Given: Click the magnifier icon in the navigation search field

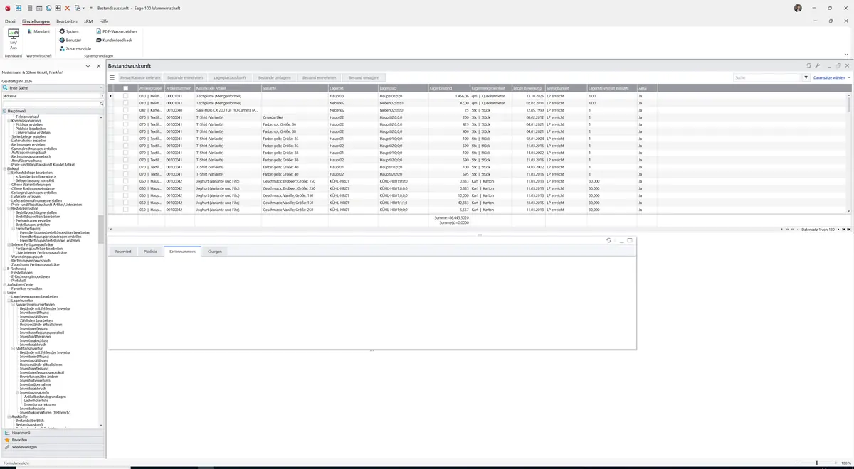Looking at the screenshot, I should tap(102, 104).
